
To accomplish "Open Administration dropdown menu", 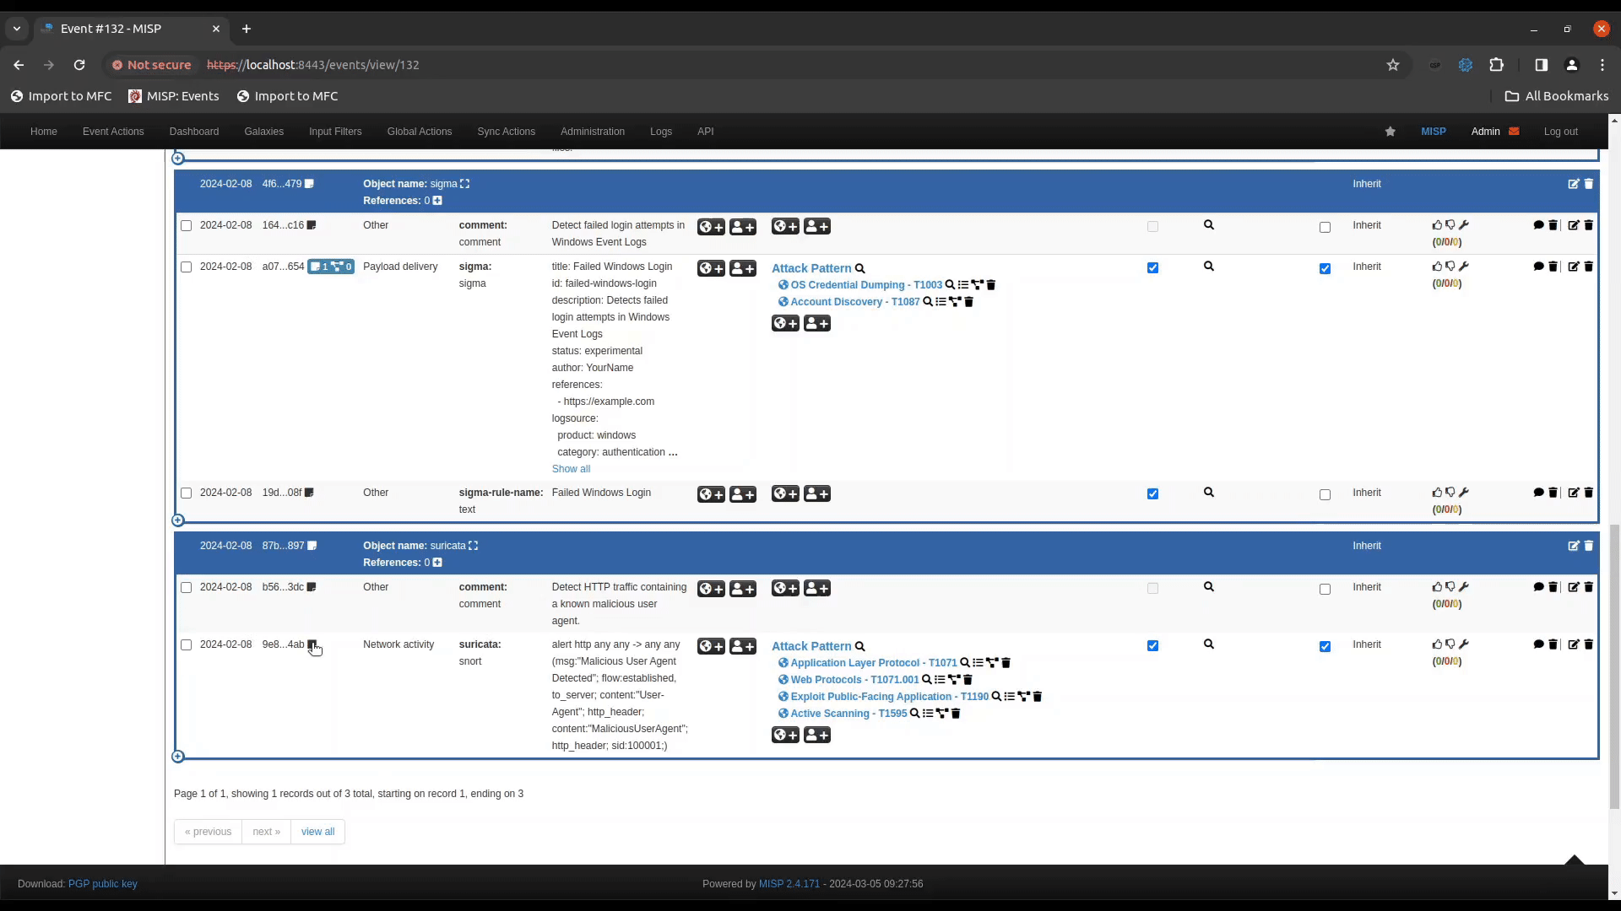I will click(x=593, y=132).
